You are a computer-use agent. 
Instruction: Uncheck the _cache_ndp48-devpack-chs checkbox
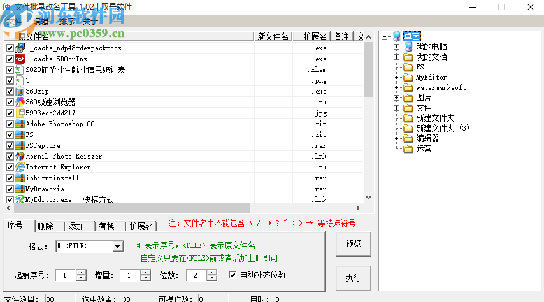10,48
